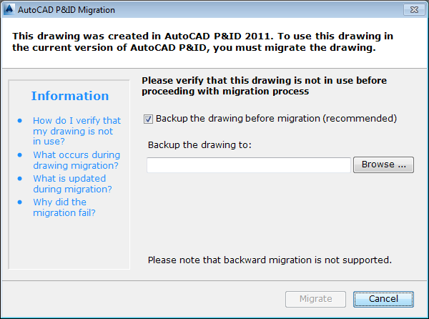This screenshot has height=319, width=429.
Task: Click bullet beside "Why did the migration" link
Action: click(20, 202)
